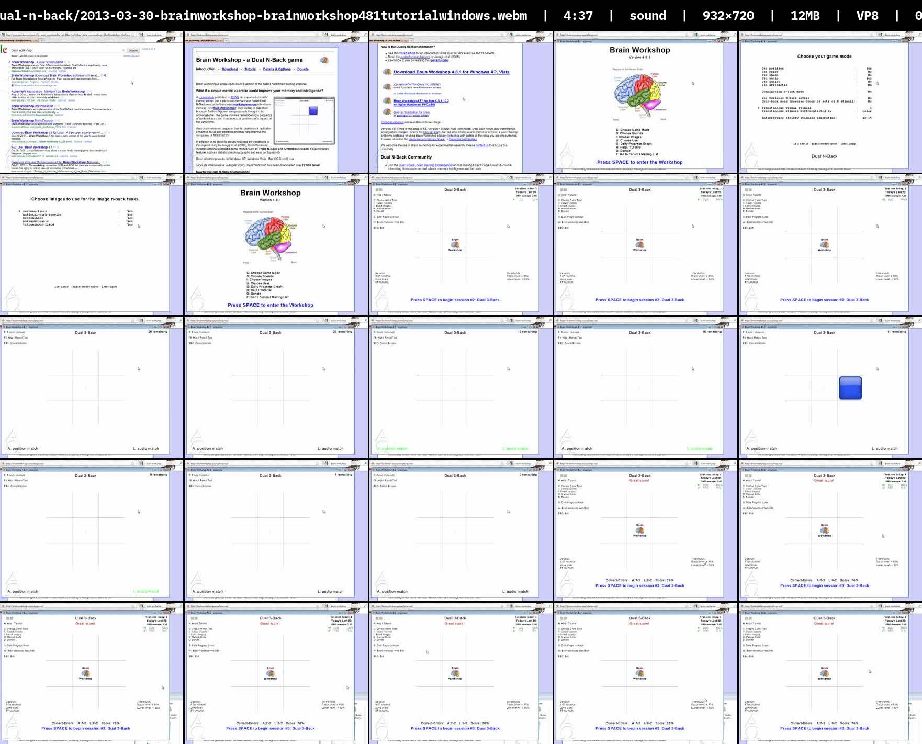The height and width of the screenshot is (744, 922).
Task: Toggle the cartoon-faces Yes value
Action: (x=130, y=211)
